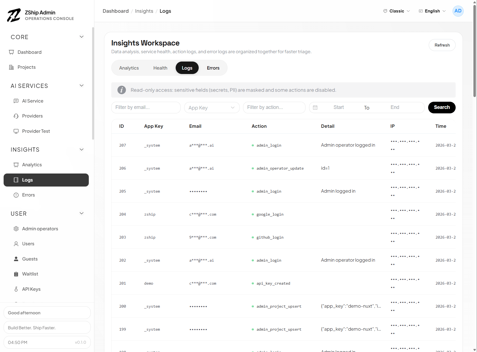477x352 pixels.
Task: Open the App Key dropdown filter
Action: (212, 108)
